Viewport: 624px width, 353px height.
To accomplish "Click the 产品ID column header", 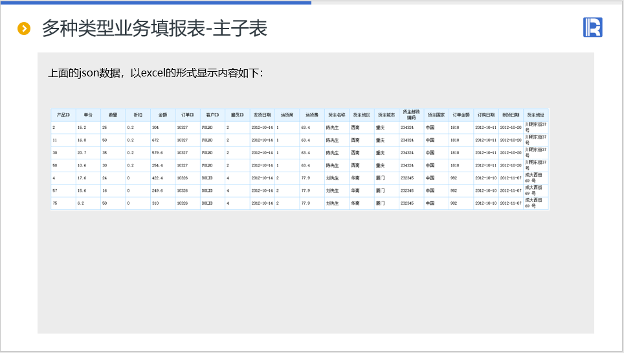I will 63,115.
